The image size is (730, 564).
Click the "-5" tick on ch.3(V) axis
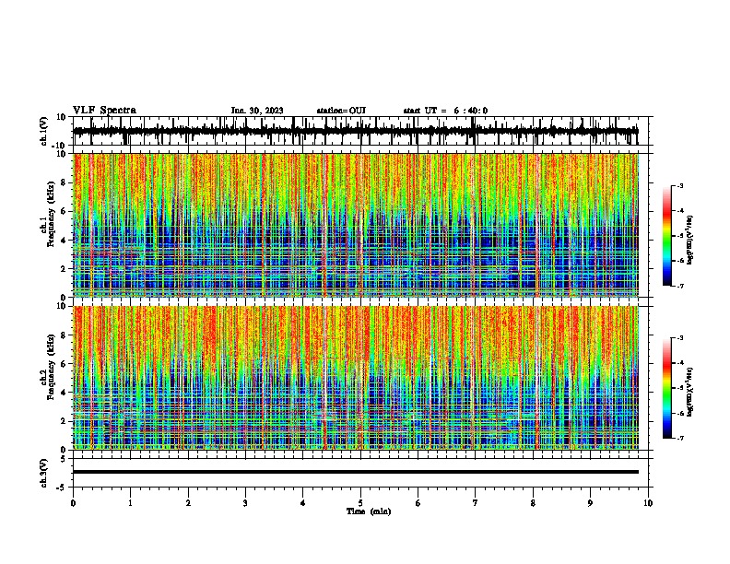pyautogui.click(x=63, y=488)
